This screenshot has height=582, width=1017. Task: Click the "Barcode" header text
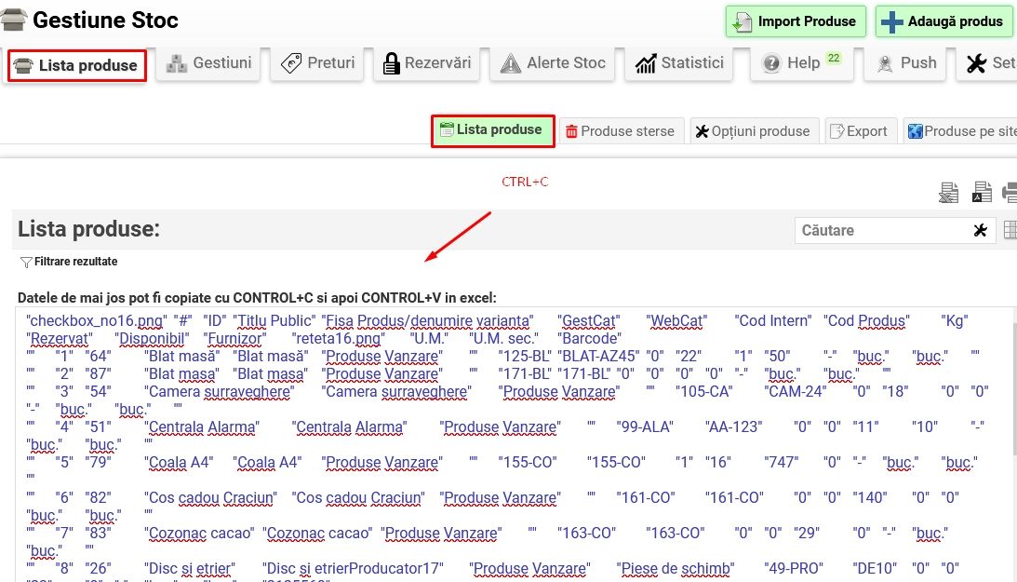tap(589, 339)
